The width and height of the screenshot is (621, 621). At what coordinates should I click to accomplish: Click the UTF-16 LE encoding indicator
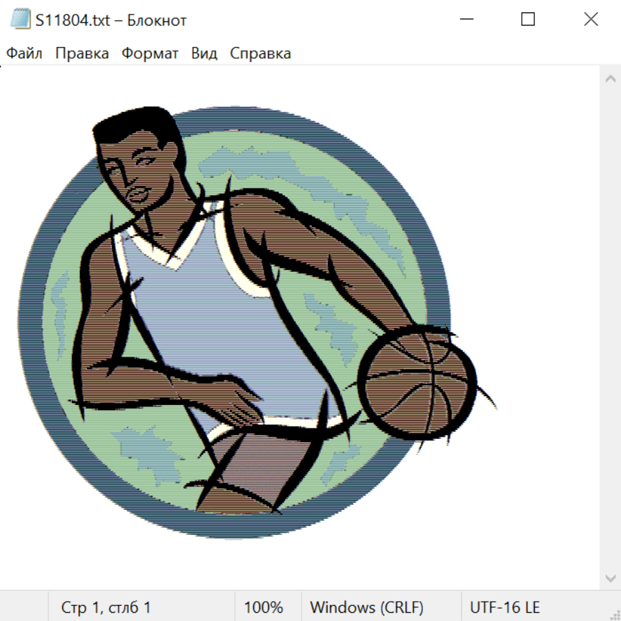point(504,608)
